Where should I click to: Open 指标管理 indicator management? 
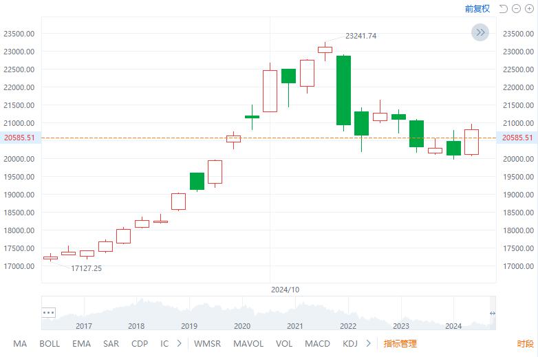point(400,343)
